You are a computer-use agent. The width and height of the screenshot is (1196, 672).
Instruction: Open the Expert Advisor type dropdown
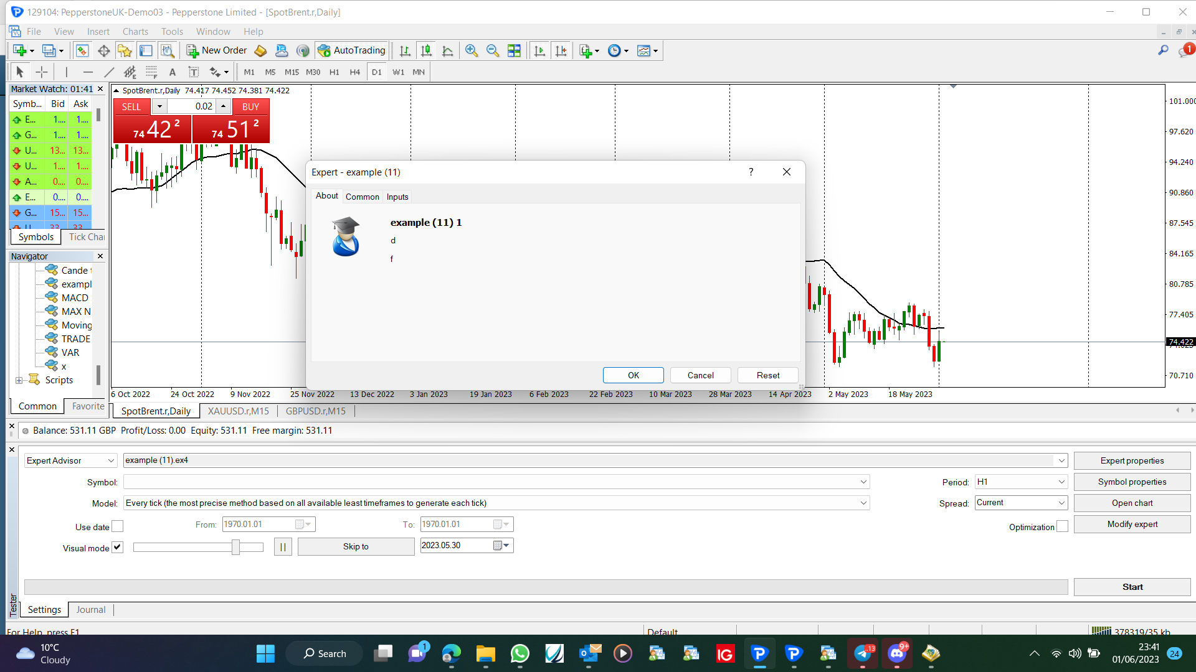(70, 460)
